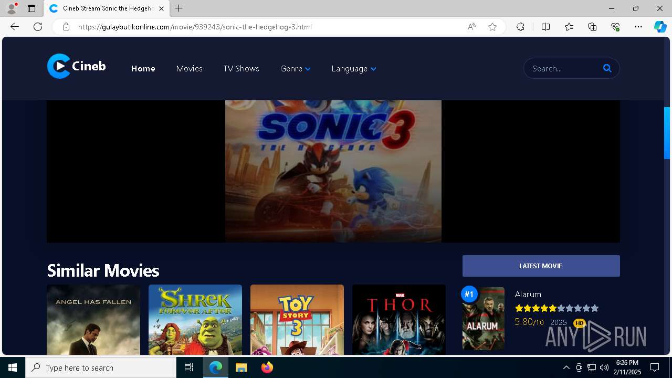View site information lock icon
The width and height of the screenshot is (672, 378).
[x=66, y=27]
